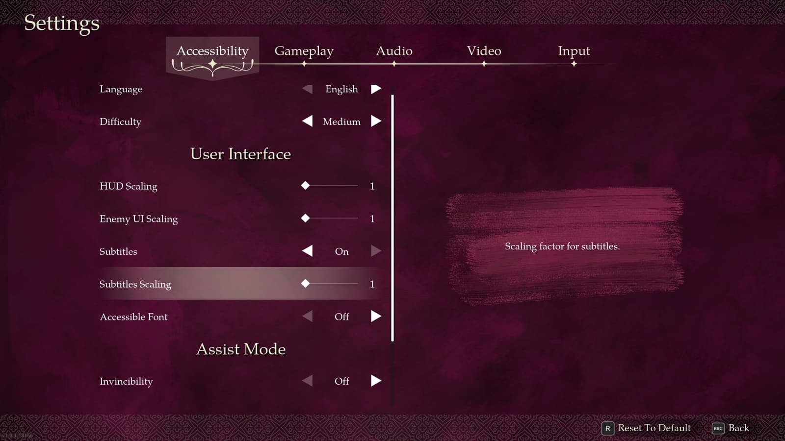Click the left arrow beside Language English
Screen dimensions: 785x441
click(308, 89)
